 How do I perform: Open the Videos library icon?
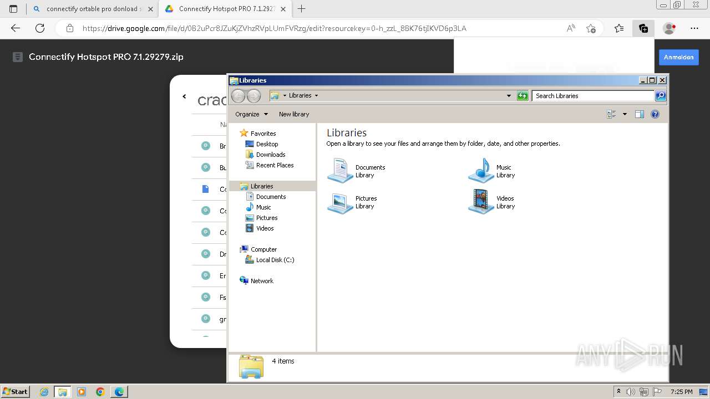(481, 202)
